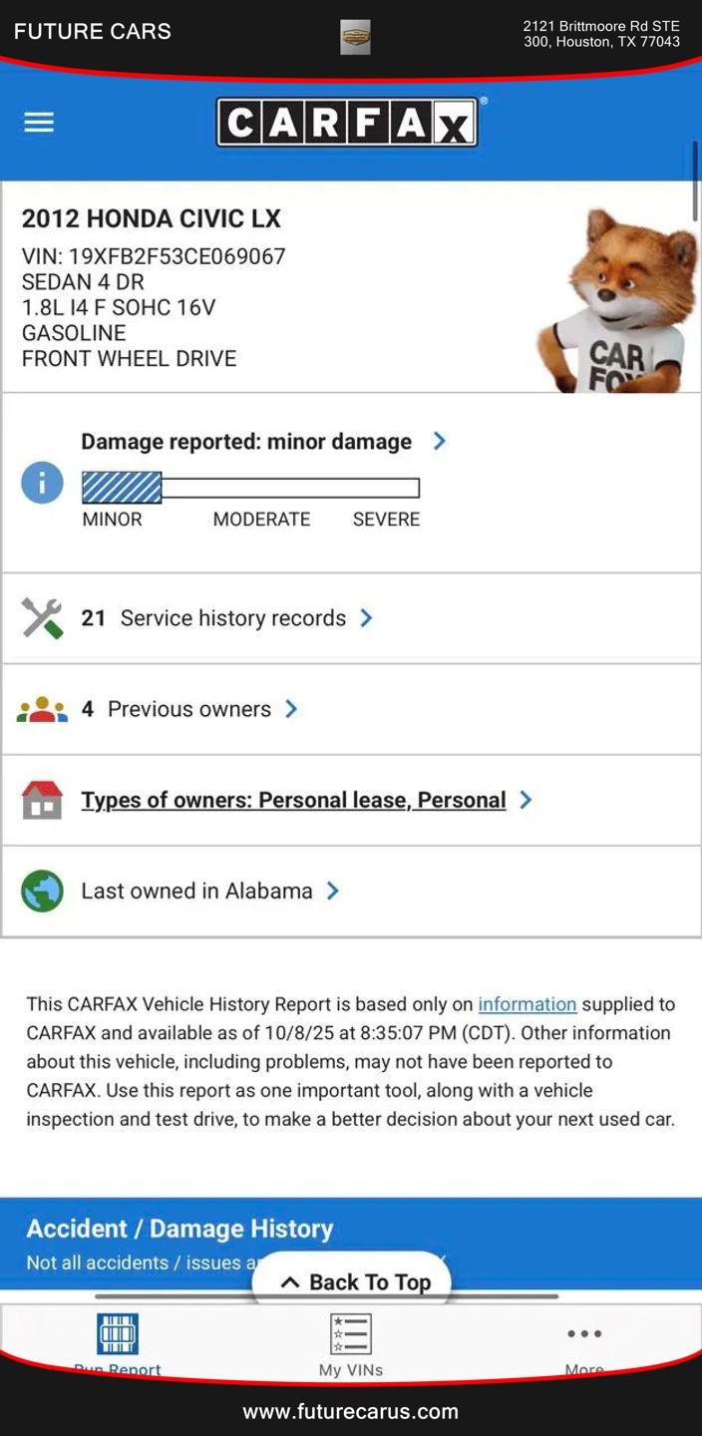Tap the previous owners people icon
Image resolution: width=702 pixels, height=1436 pixels.
tap(42, 709)
